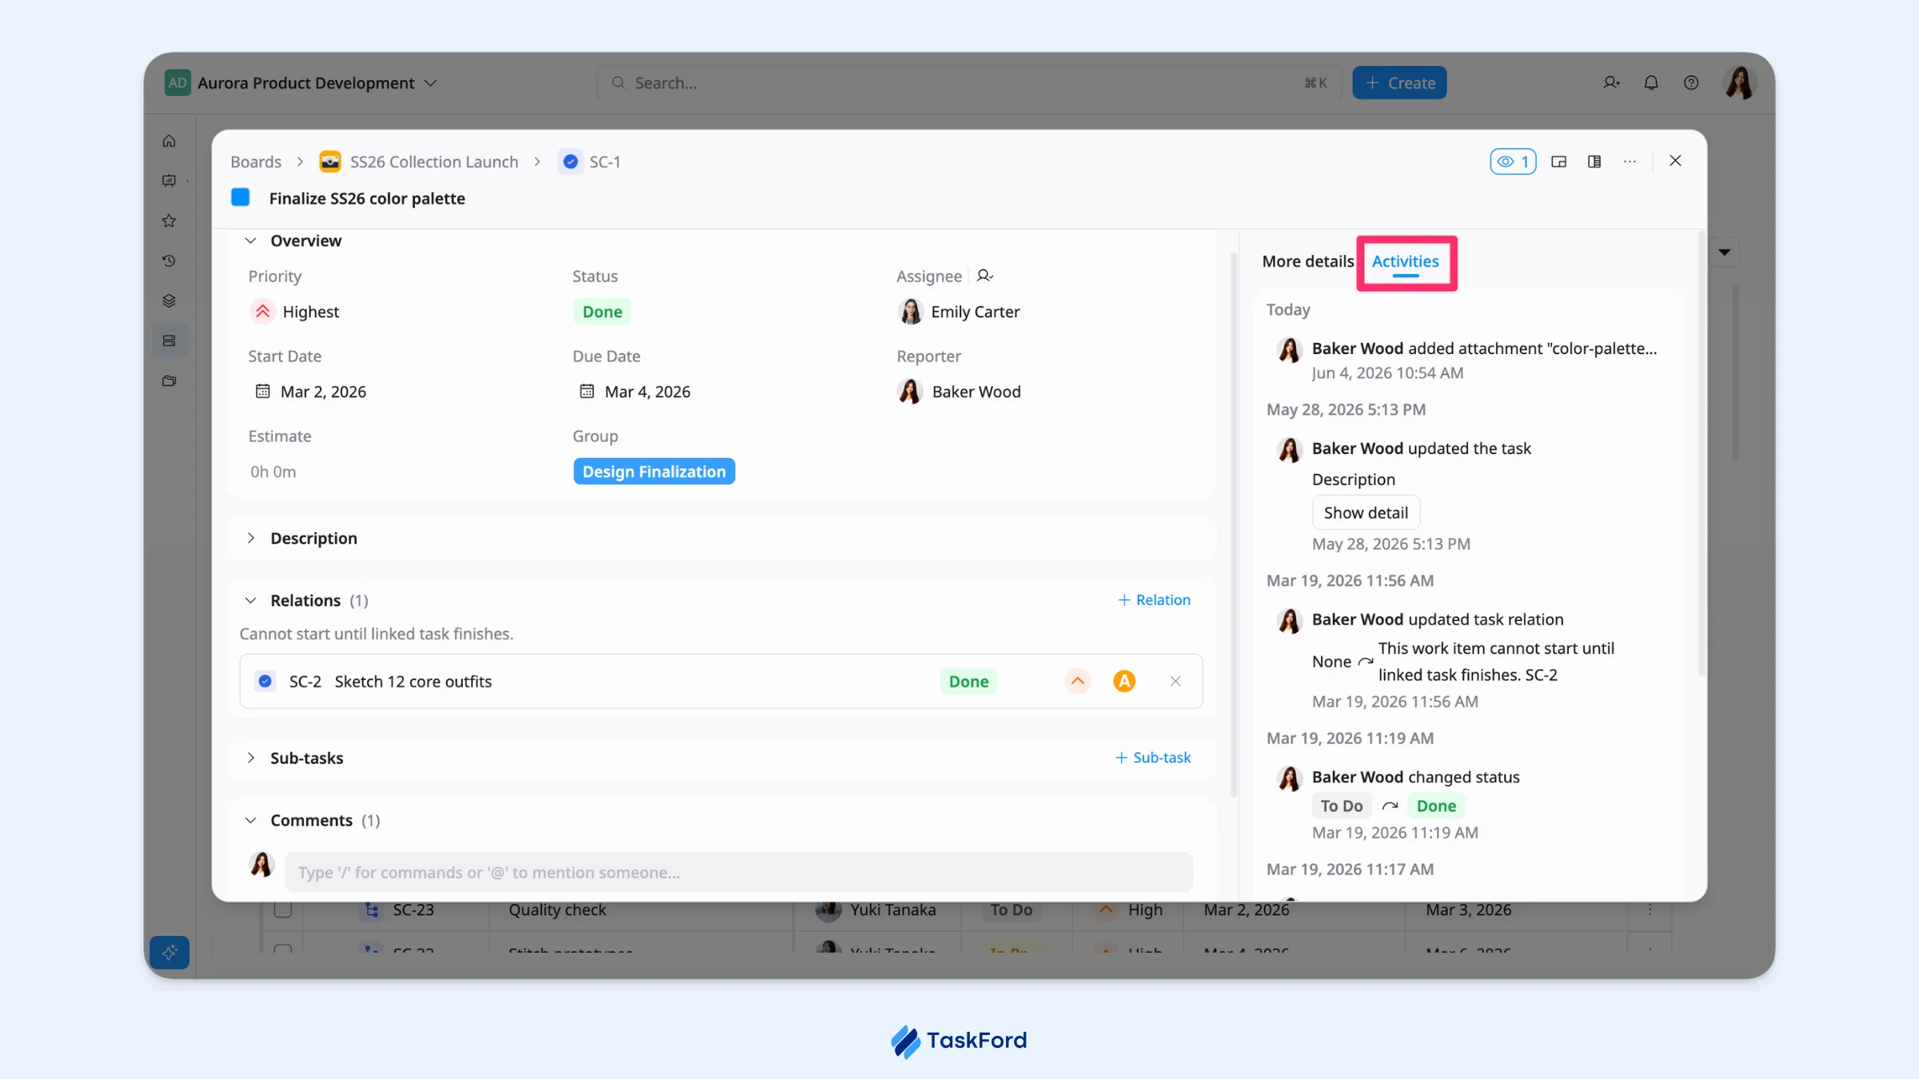Open the Sketch 12 core outfits task
The height and width of the screenshot is (1079, 1919).
[x=413, y=681]
